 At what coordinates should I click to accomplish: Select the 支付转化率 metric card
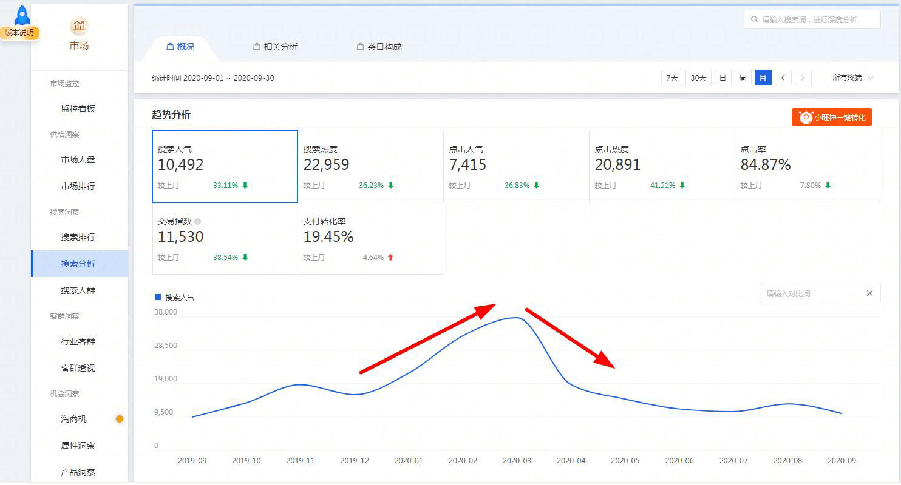click(x=370, y=238)
